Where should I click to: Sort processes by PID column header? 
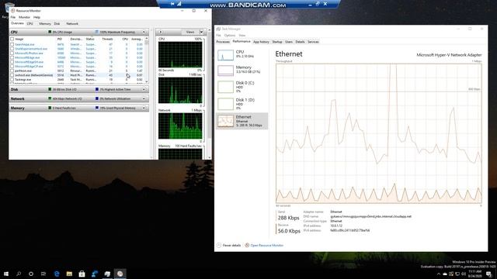point(60,40)
